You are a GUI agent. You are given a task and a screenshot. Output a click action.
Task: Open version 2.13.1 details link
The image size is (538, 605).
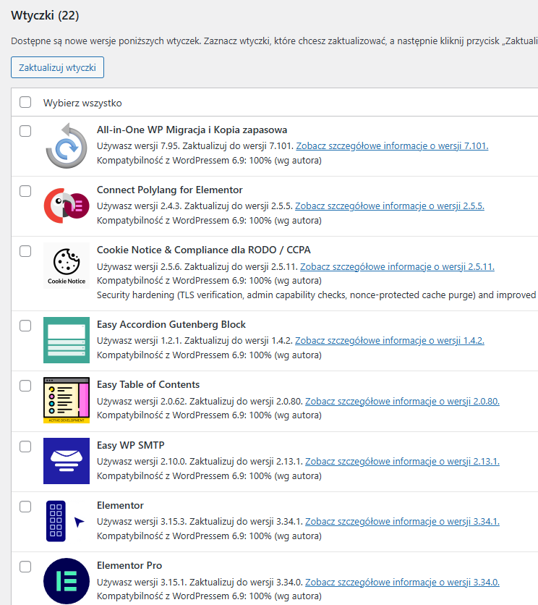(x=402, y=462)
